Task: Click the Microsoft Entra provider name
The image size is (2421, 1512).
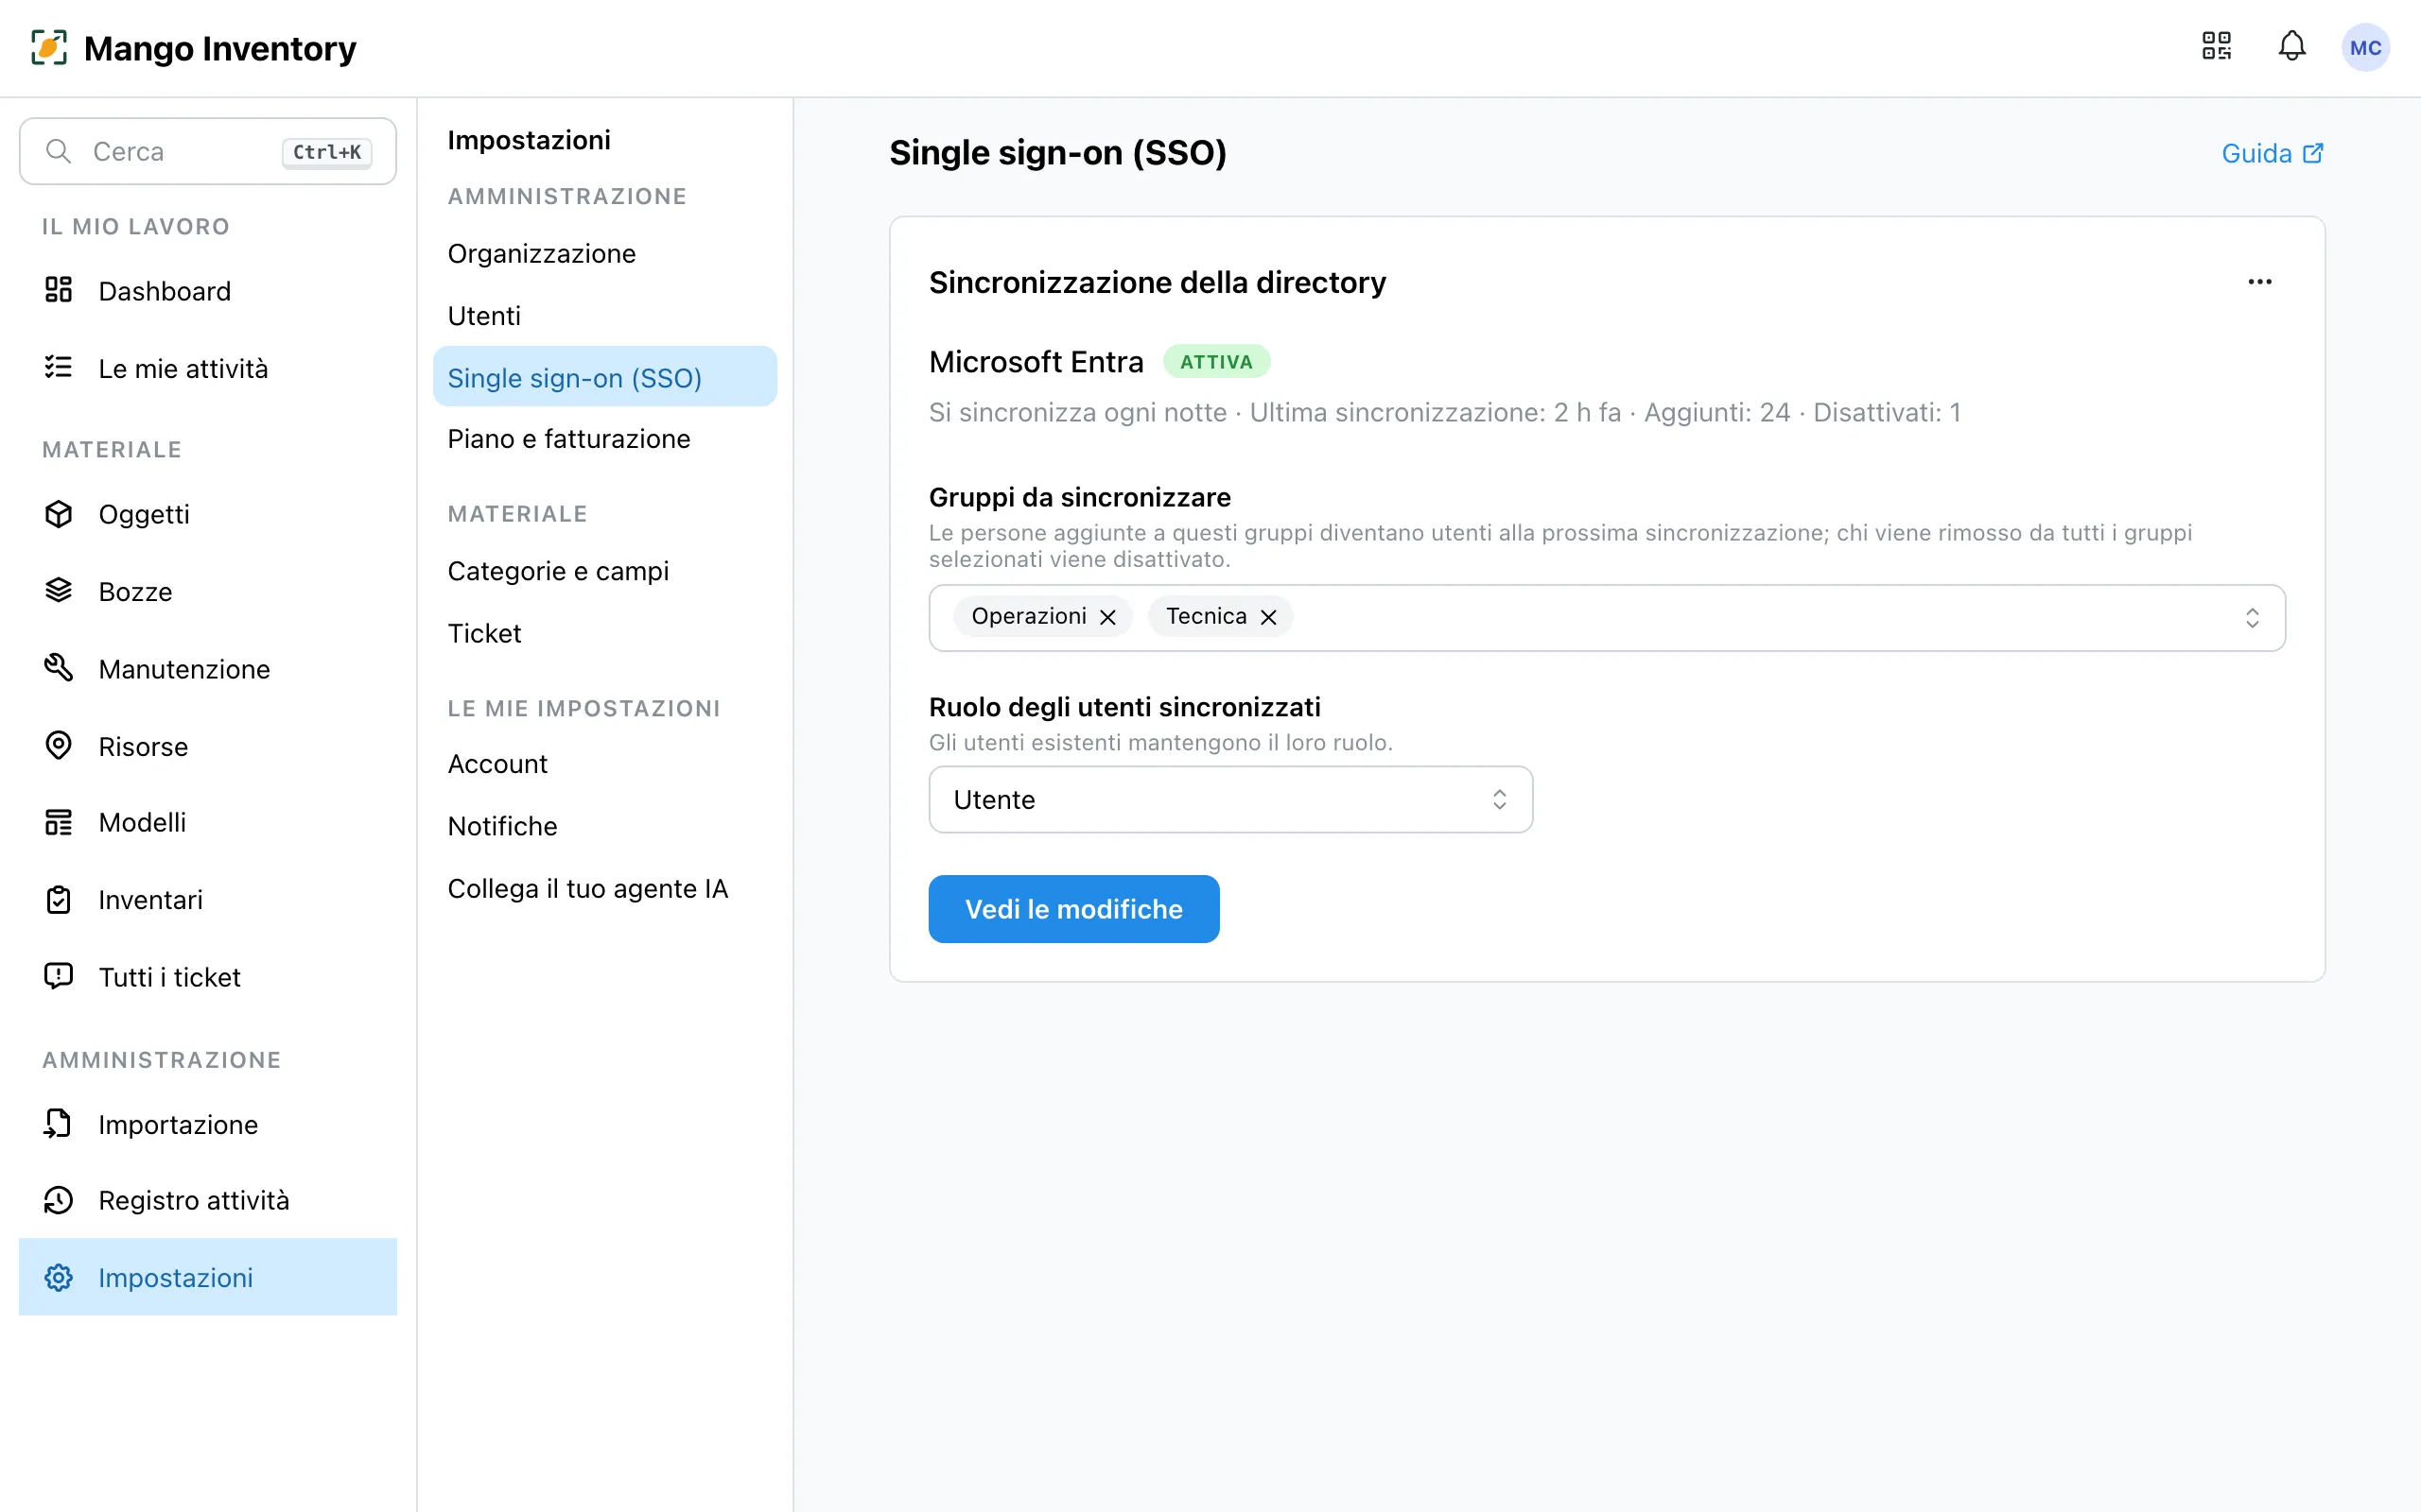Action: 1036,361
